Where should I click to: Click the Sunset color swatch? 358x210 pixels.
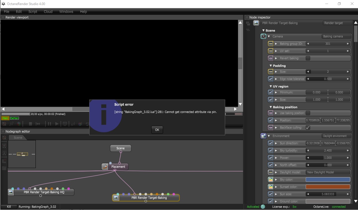click(328, 187)
